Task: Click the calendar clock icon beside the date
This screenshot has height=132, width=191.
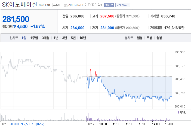Action: pyautogui.click(x=66, y=5)
